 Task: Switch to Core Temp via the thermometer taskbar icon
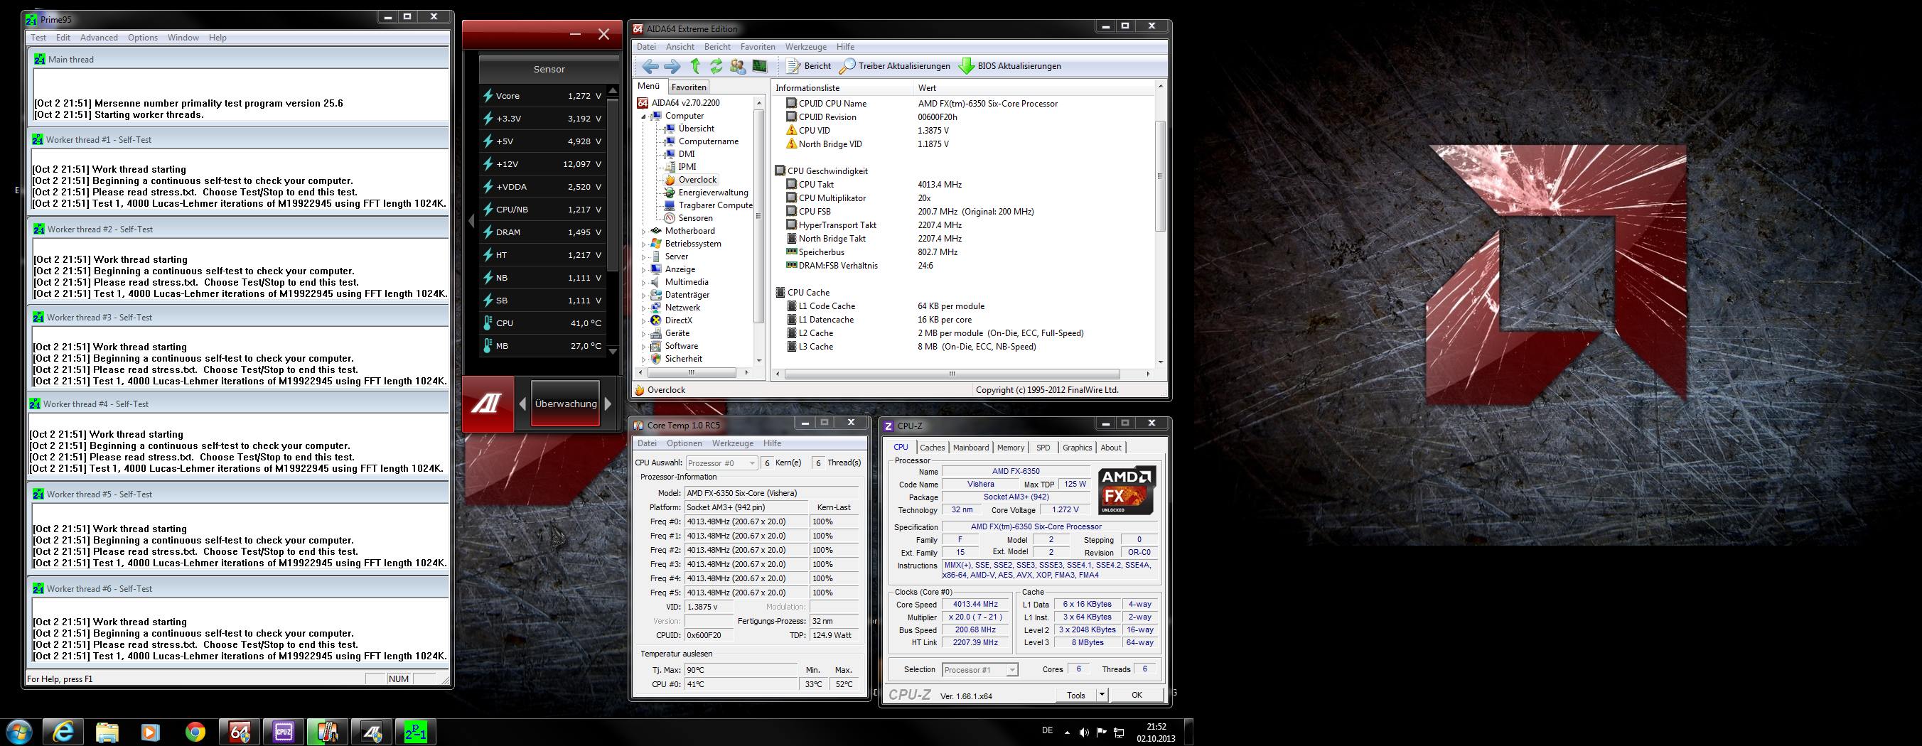(328, 732)
